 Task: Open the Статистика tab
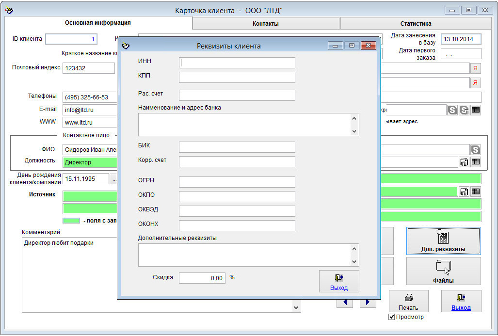[416, 23]
